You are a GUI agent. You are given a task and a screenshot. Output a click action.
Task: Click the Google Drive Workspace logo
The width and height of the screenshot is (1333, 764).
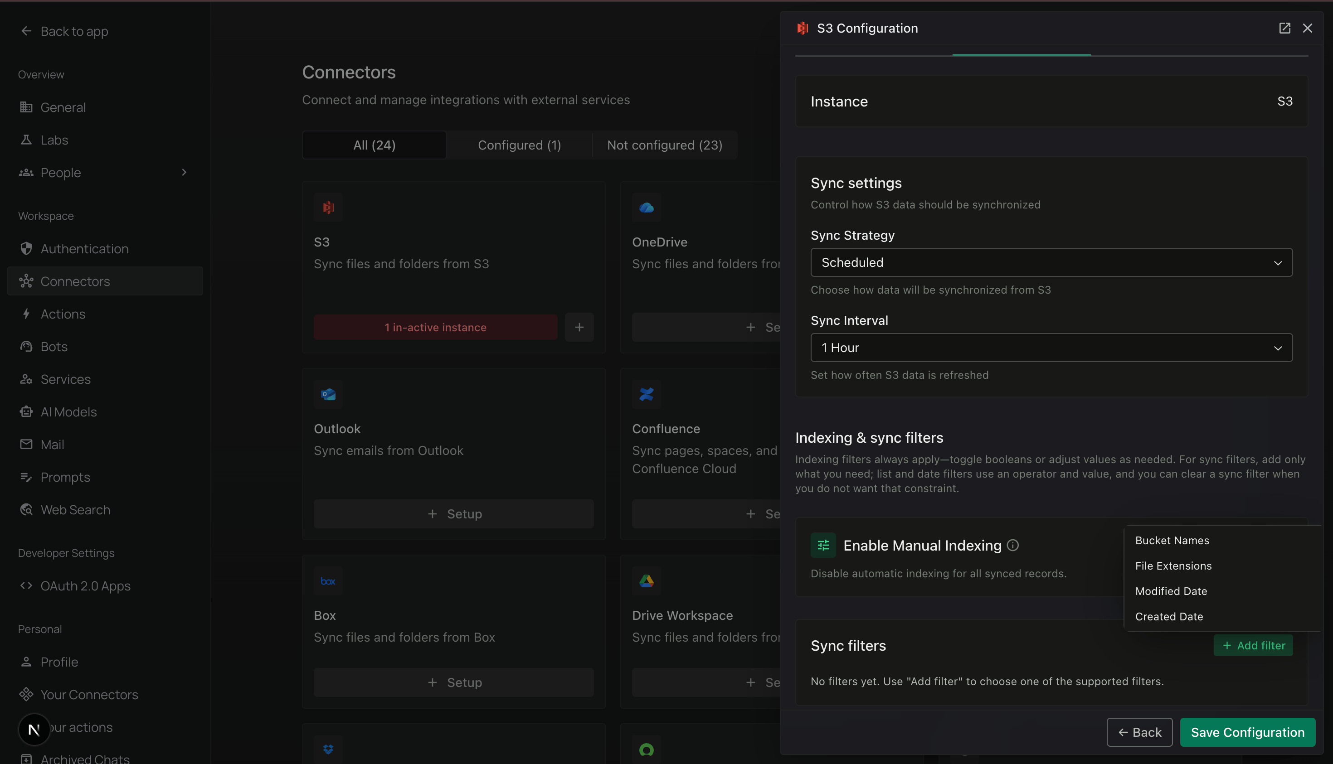pyautogui.click(x=646, y=581)
